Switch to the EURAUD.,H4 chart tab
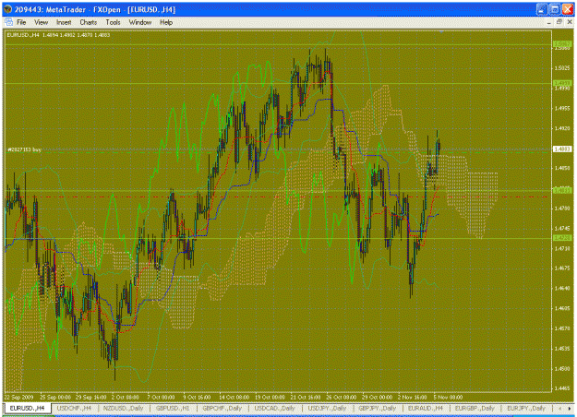This screenshot has height=417, width=577. 426,408
